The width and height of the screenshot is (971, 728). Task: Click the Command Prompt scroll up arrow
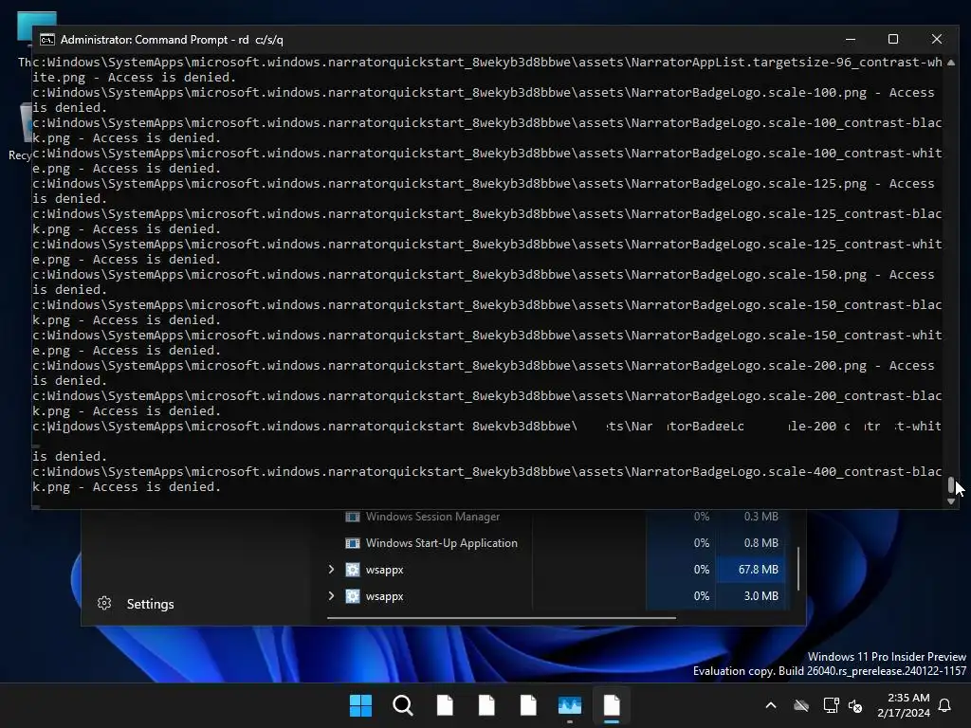point(951,63)
